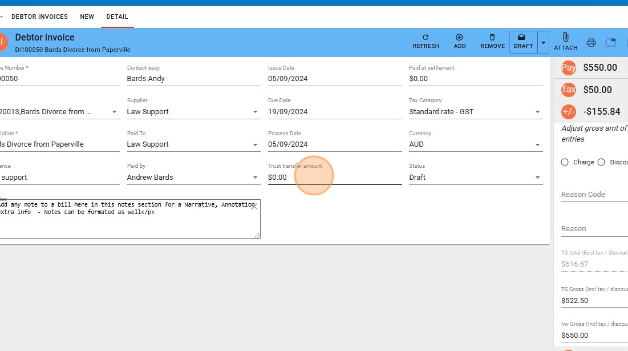The width and height of the screenshot is (628, 351).
Task: Click the Trust transfer amount field
Action: (335, 177)
